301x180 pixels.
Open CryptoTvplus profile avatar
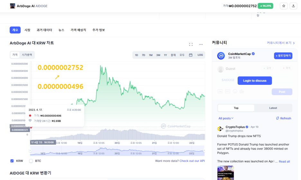pos(220,129)
